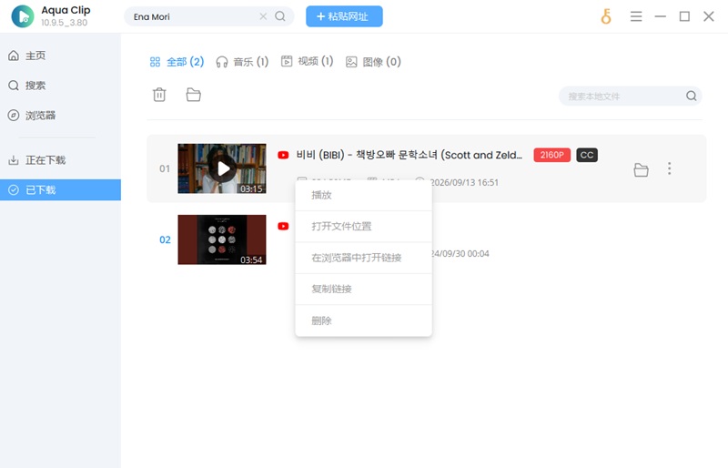Maximize the Aqua Clip window
The width and height of the screenshot is (728, 468).
pos(684,16)
